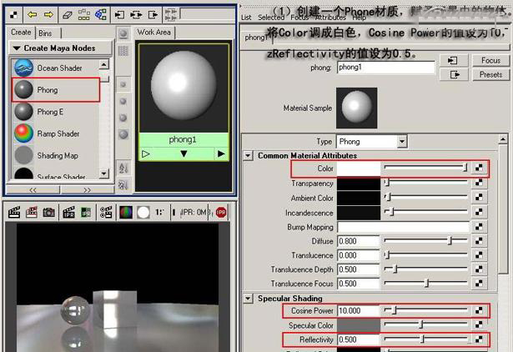The width and height of the screenshot is (513, 352).
Task: Open map button for Color attribute
Action: (479, 168)
